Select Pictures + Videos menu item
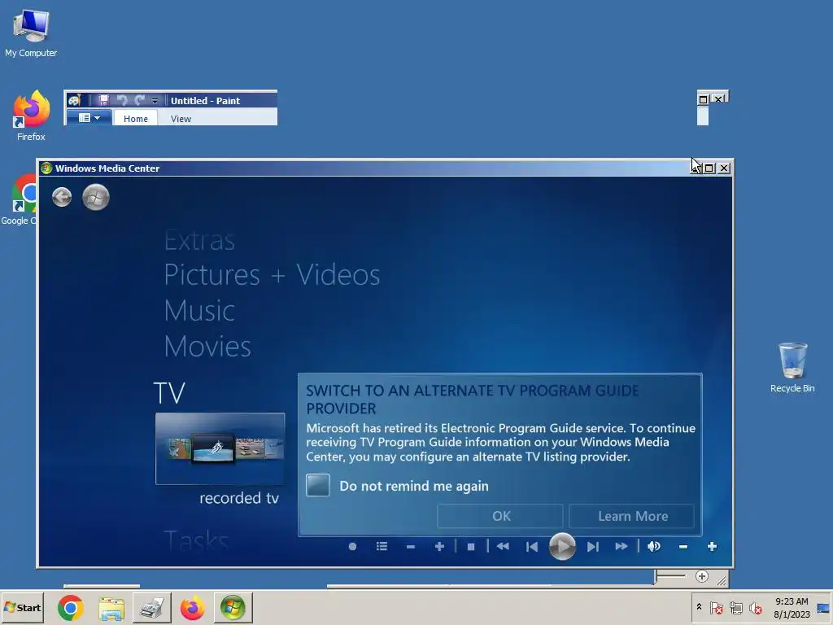The image size is (833, 625). point(272,275)
